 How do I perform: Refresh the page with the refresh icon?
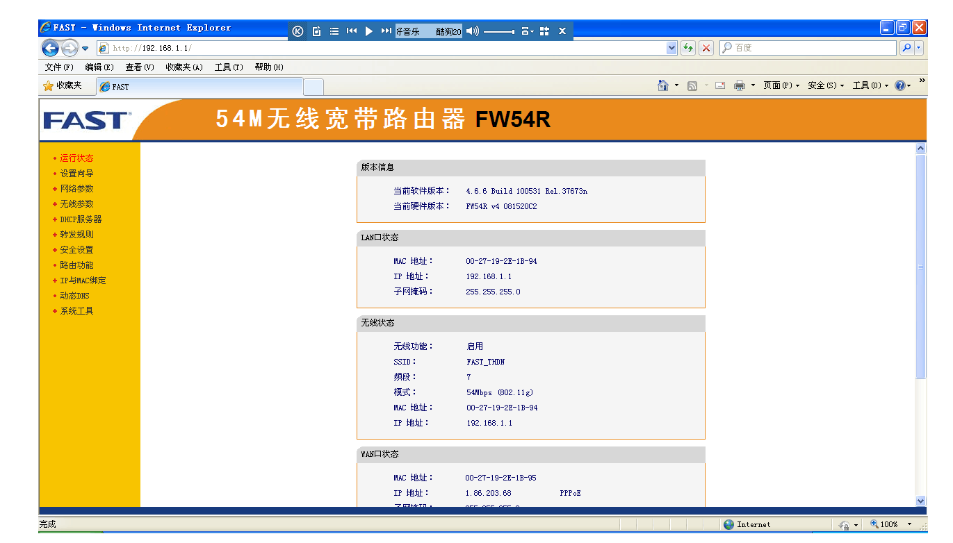688,47
